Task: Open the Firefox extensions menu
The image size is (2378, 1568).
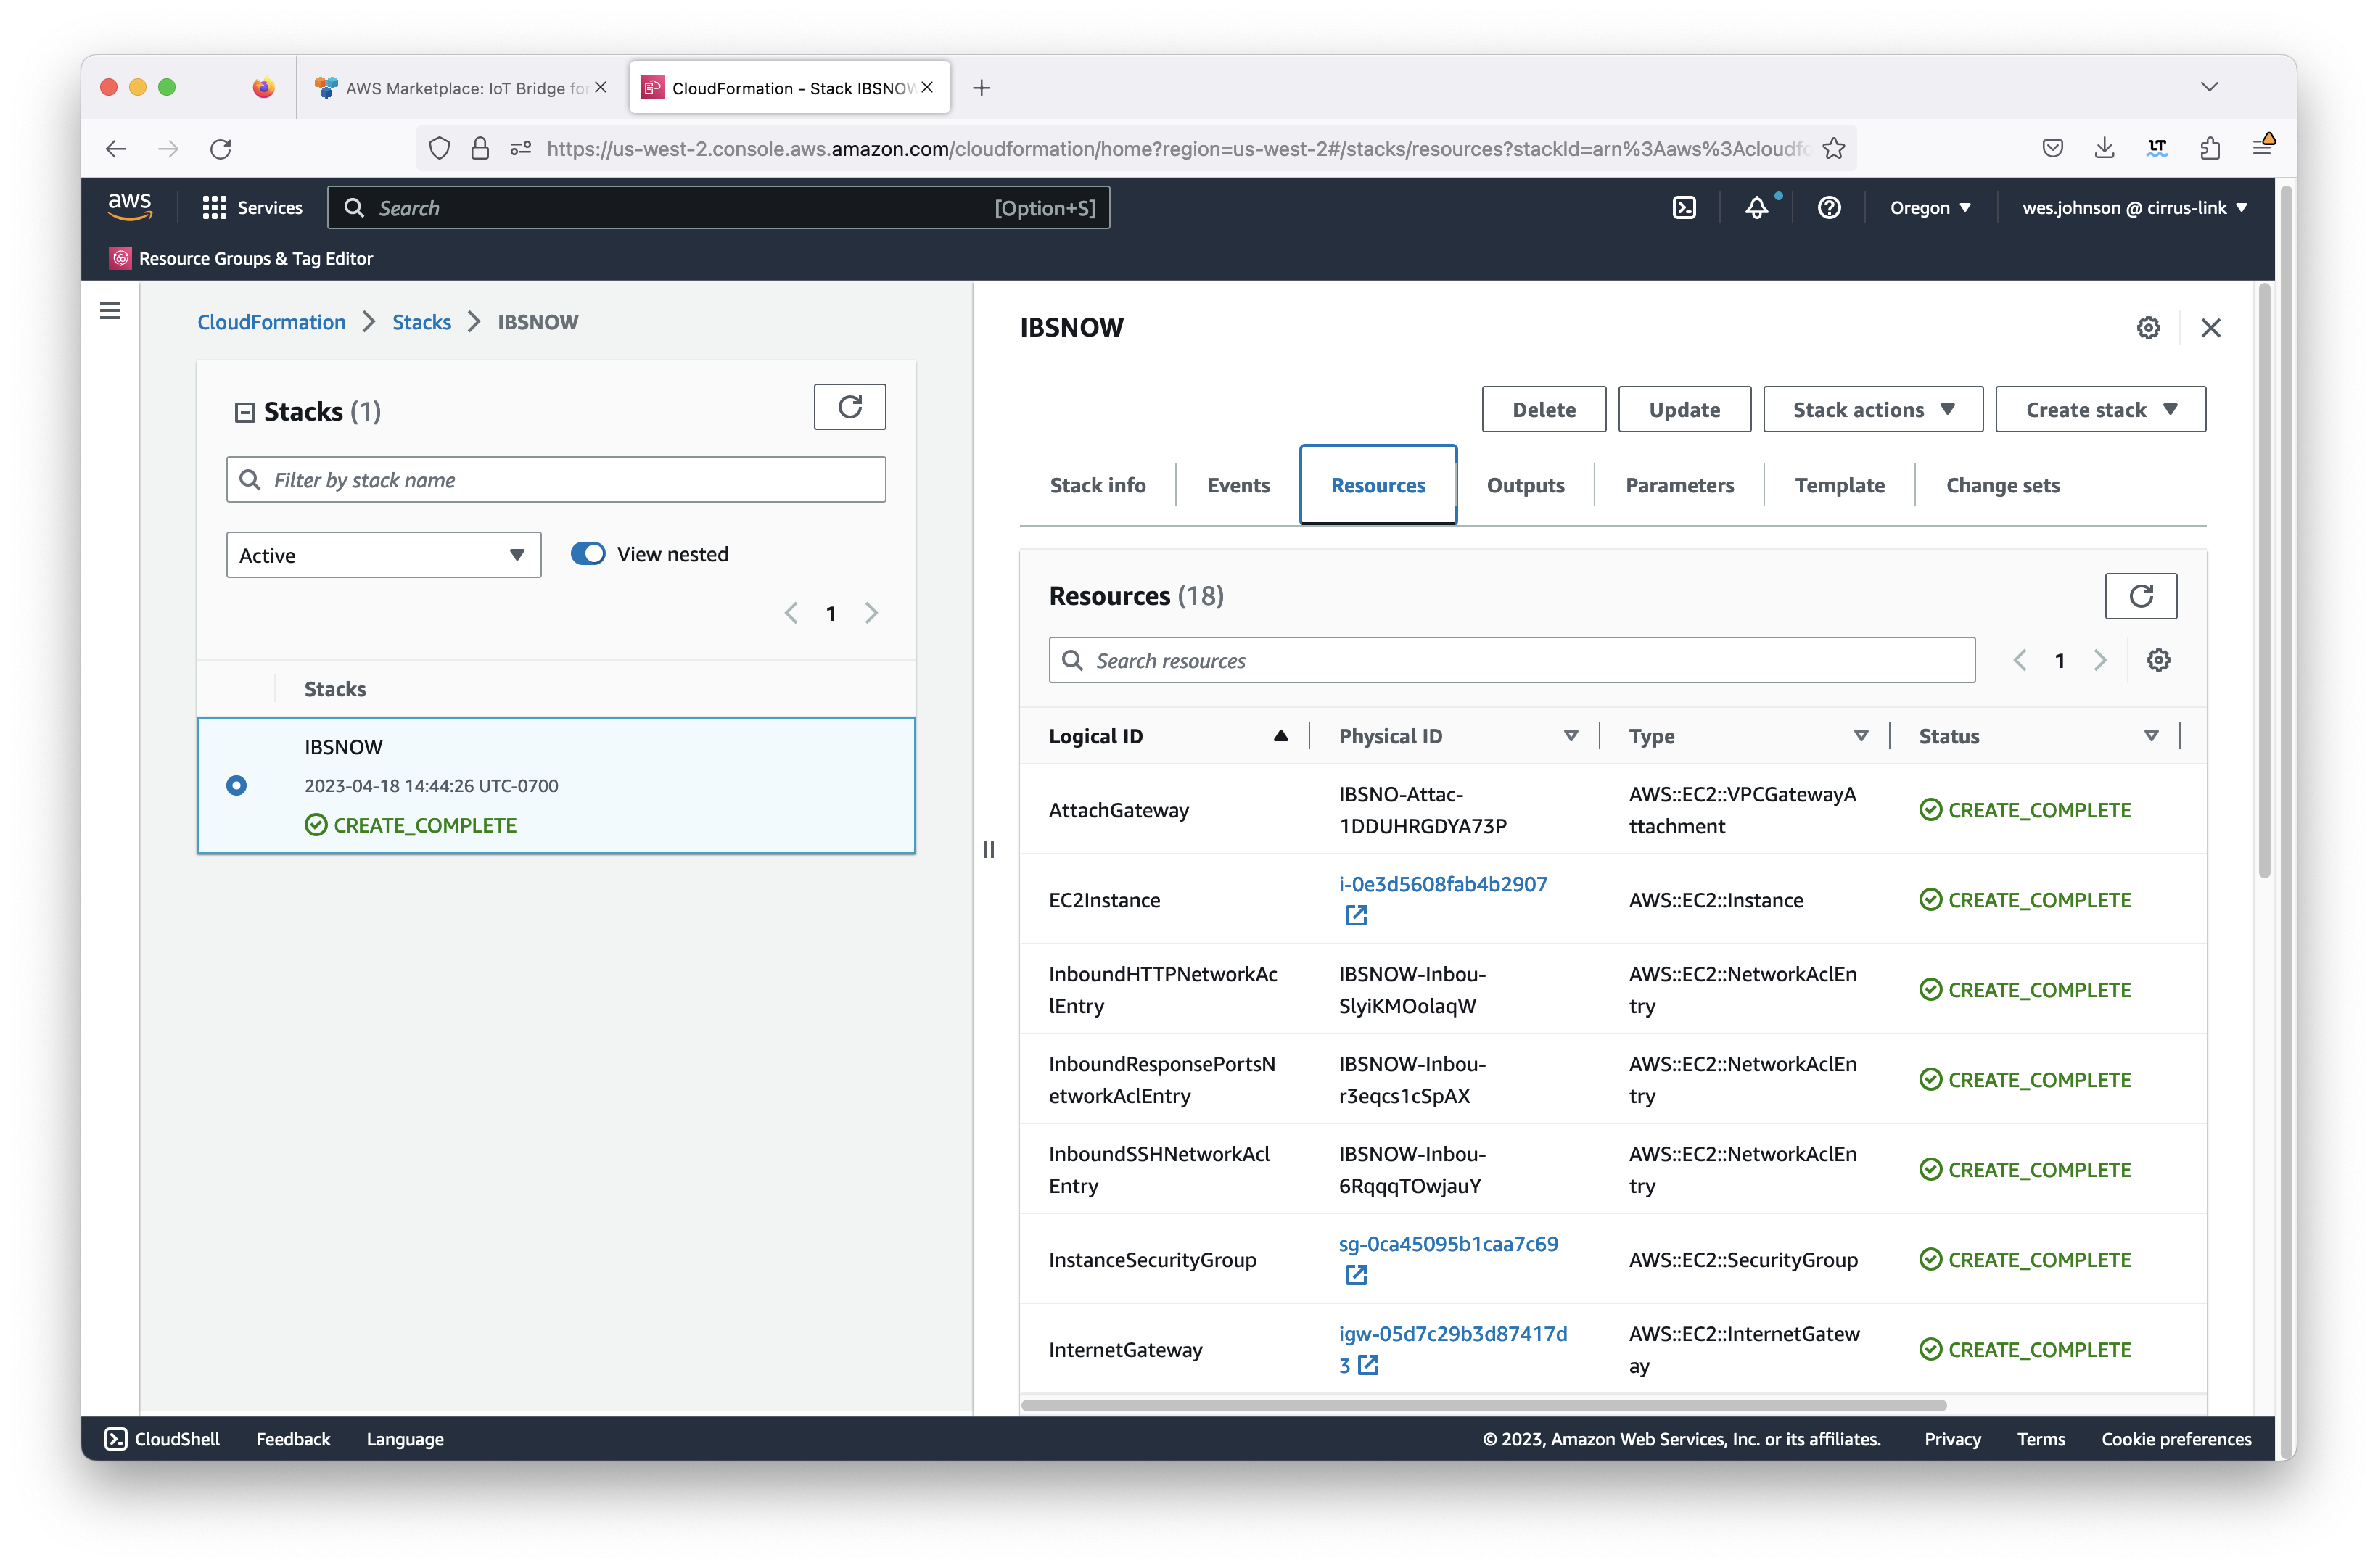Action: tap(2210, 148)
